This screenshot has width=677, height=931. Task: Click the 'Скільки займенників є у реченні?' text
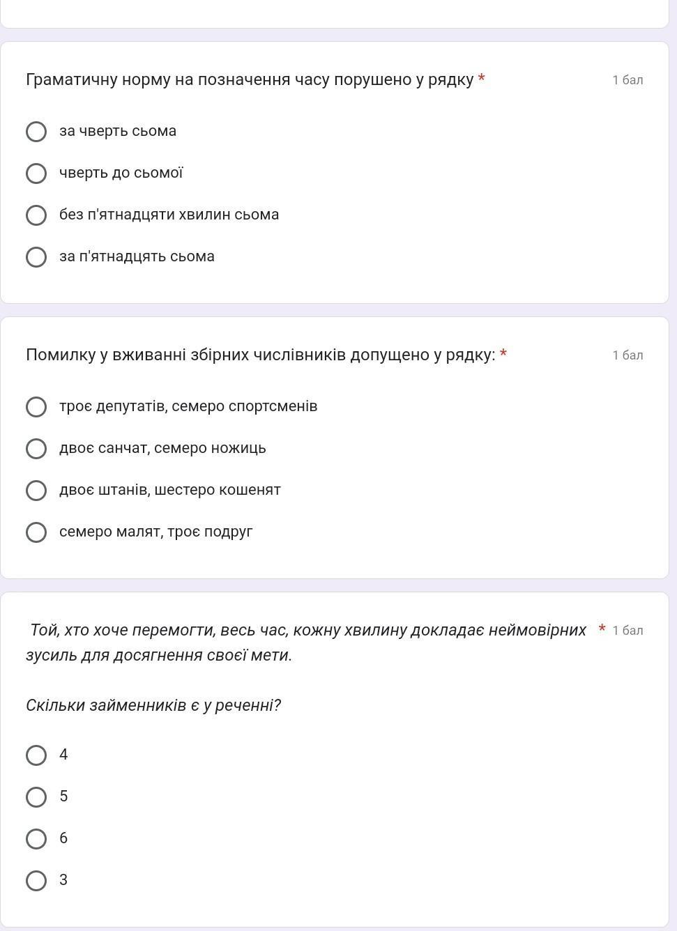[x=153, y=705]
